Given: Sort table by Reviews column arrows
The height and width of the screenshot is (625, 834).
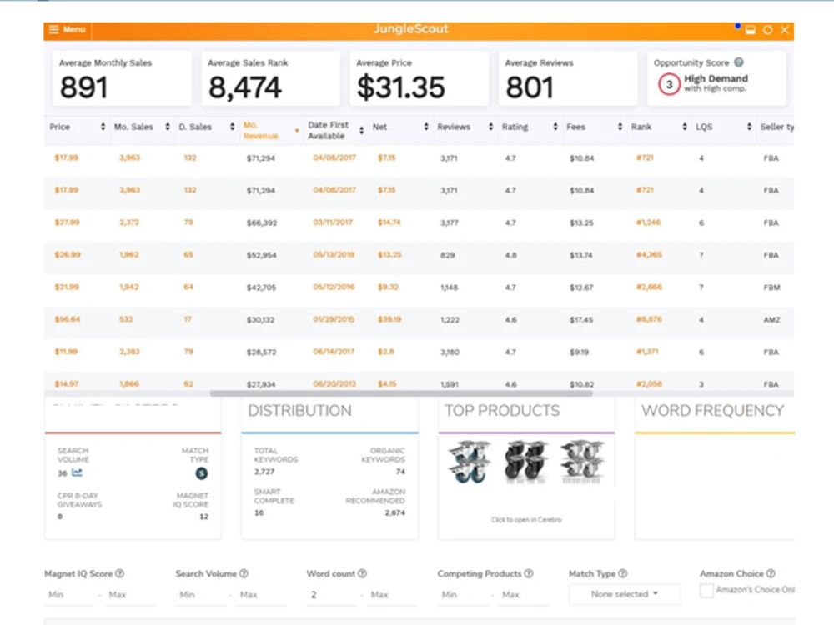Looking at the screenshot, I should tap(491, 127).
